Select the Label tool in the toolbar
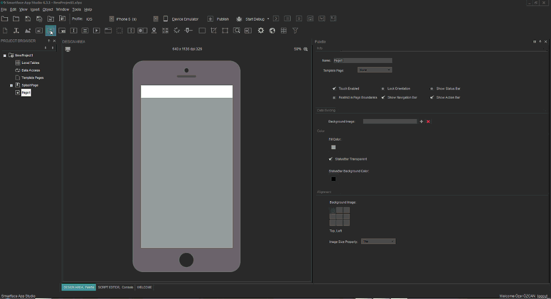Viewport: 551px width, 299px height. (16, 30)
